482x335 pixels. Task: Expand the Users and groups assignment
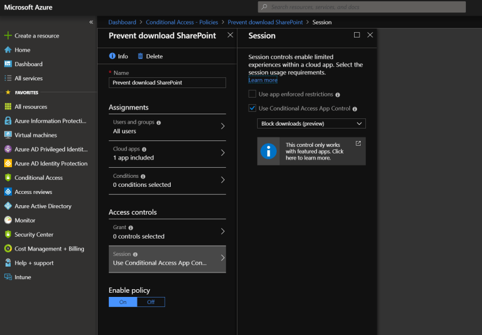167,126
